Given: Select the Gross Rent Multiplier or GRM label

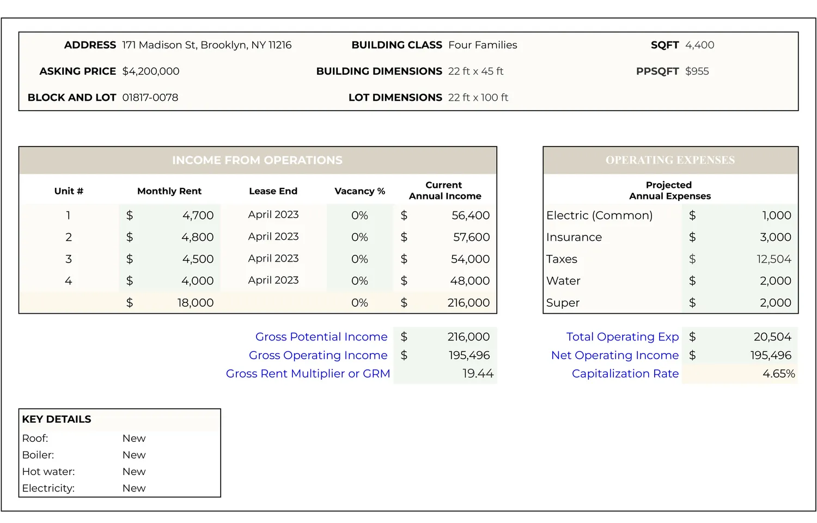Looking at the screenshot, I should [308, 374].
